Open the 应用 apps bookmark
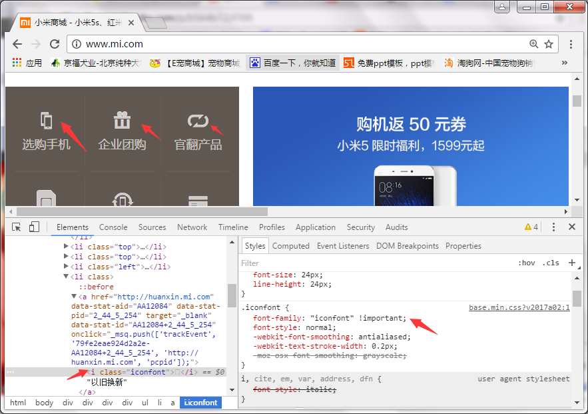This screenshot has width=588, height=414. tap(27, 63)
